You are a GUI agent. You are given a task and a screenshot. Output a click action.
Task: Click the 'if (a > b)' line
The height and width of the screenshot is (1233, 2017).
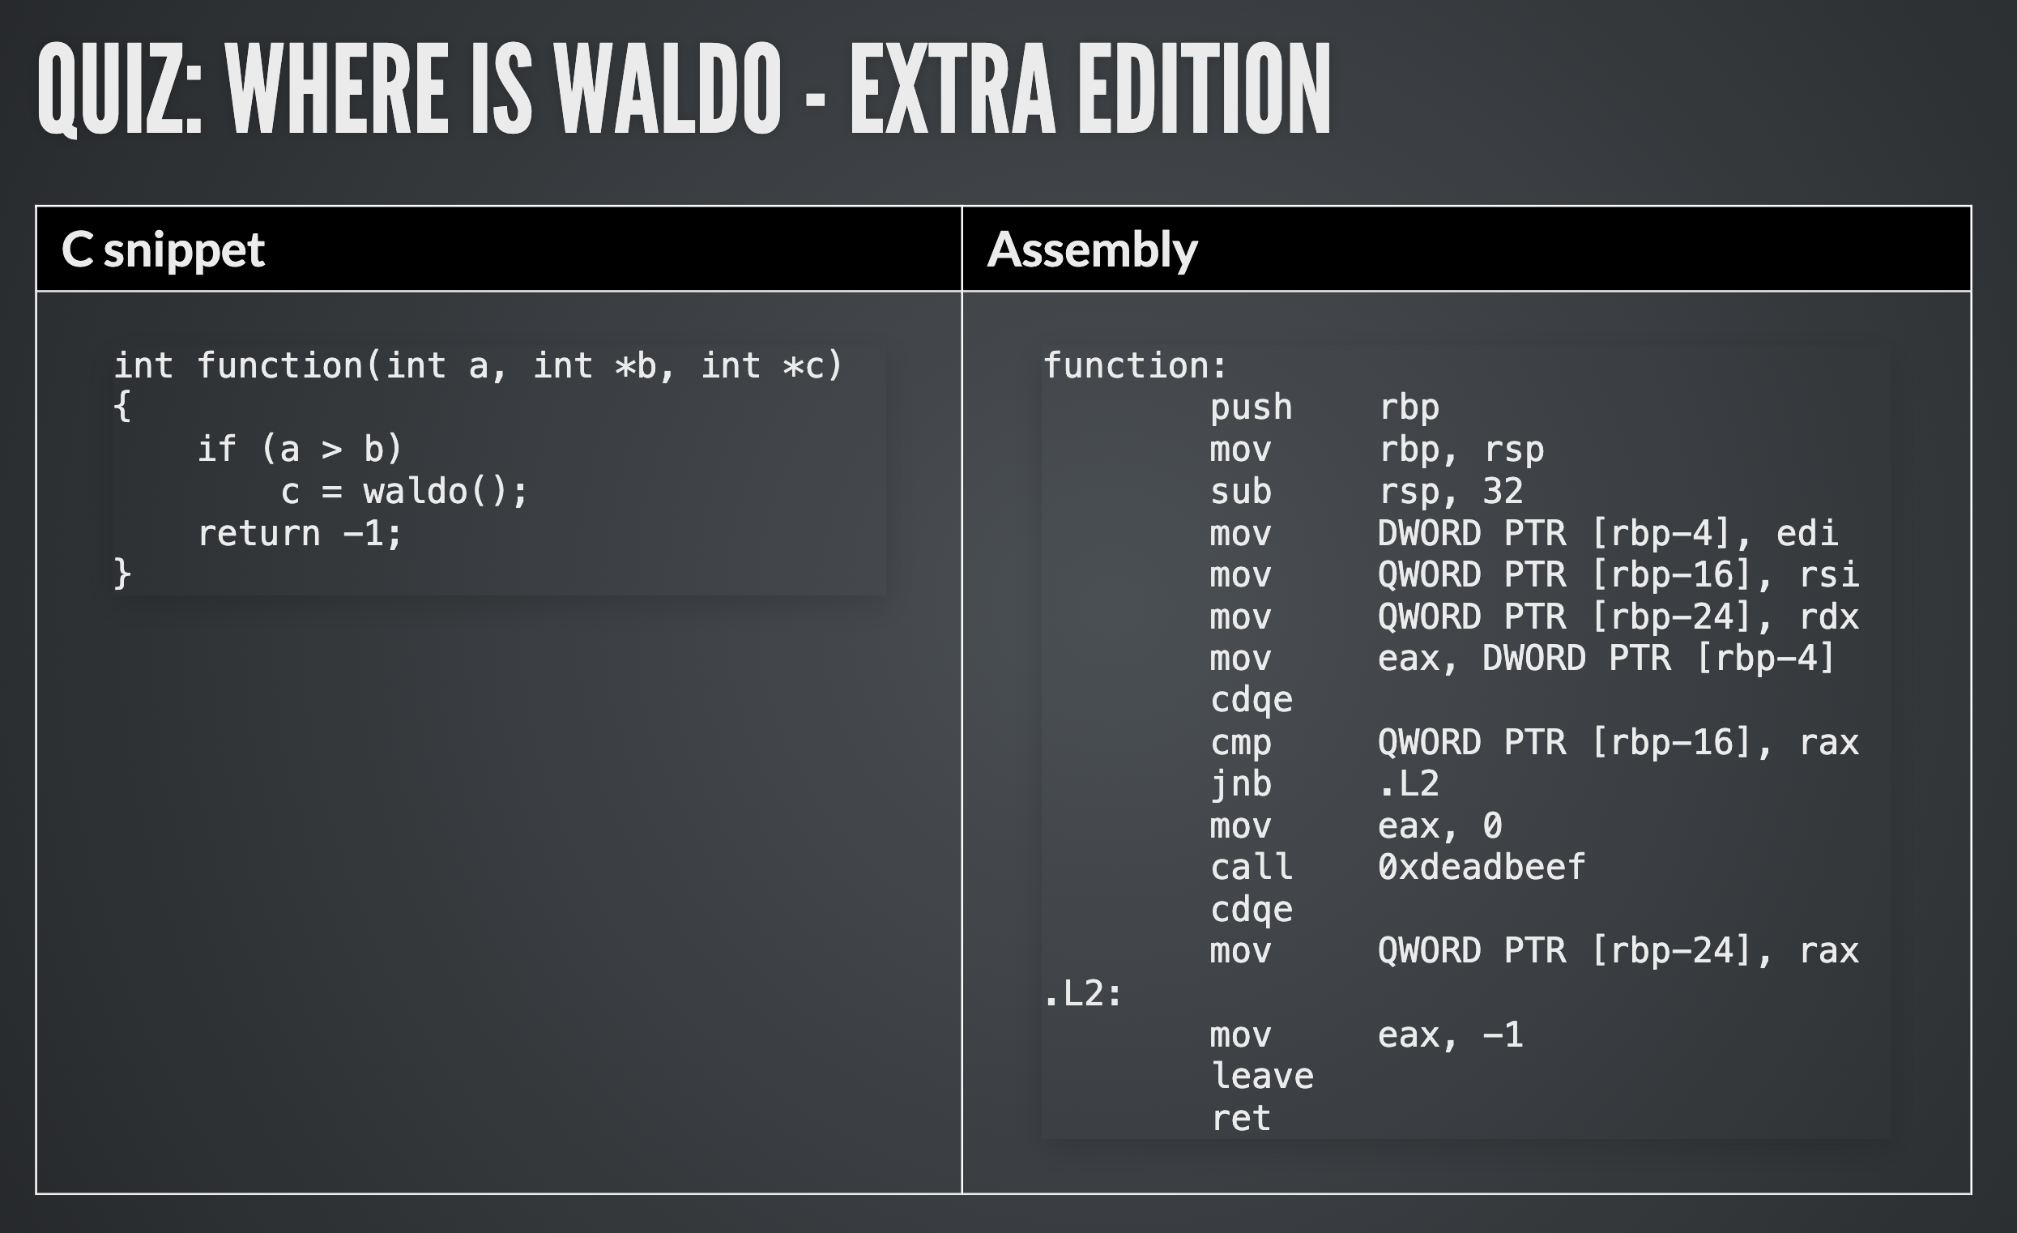pyautogui.click(x=300, y=450)
